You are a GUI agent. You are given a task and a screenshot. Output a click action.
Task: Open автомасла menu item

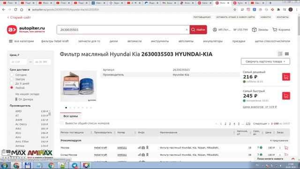[x=135, y=41]
